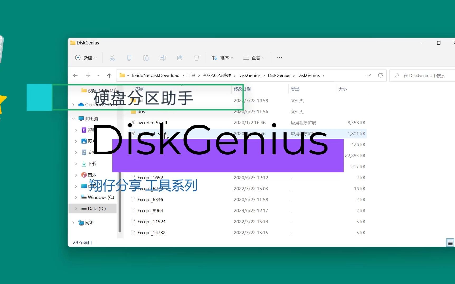Open the dos folder
The width and height of the screenshot is (455, 284).
point(141,112)
